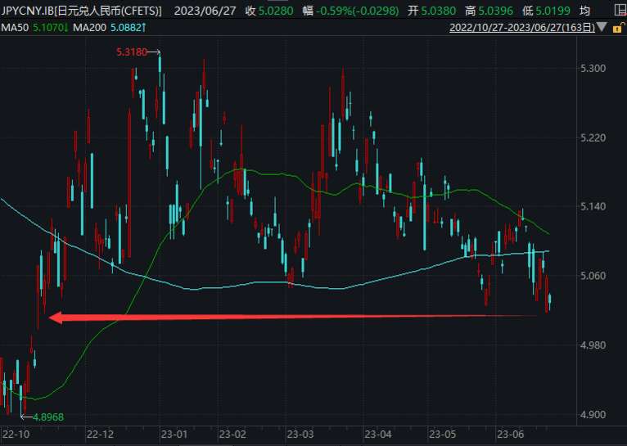Click the 23-01 label on time axis
Screen dimensions: 627x446
coord(175,432)
